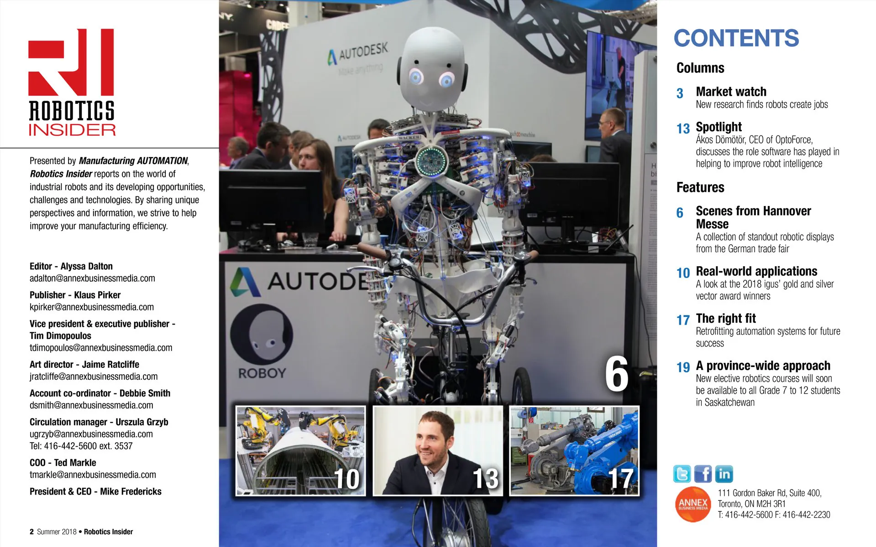
Task: Click kpirker@annexbusinessmedia.com email link
Action: 92,307
